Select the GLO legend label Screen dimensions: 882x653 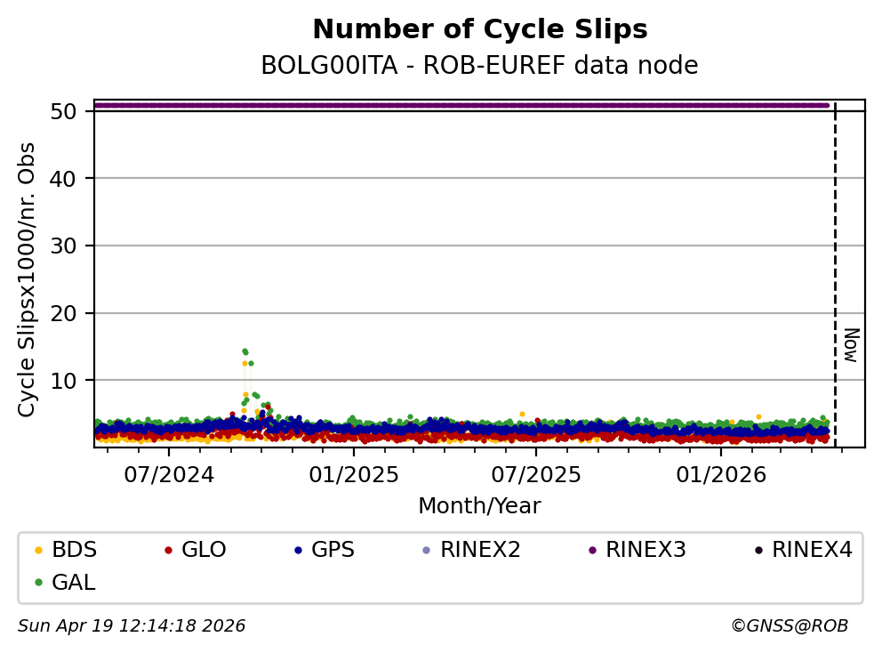click(x=204, y=551)
